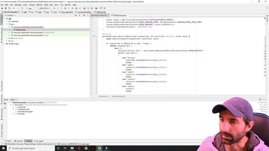Open File Explorer from the taskbar
The width and height of the screenshot is (269, 151).
pos(72,148)
